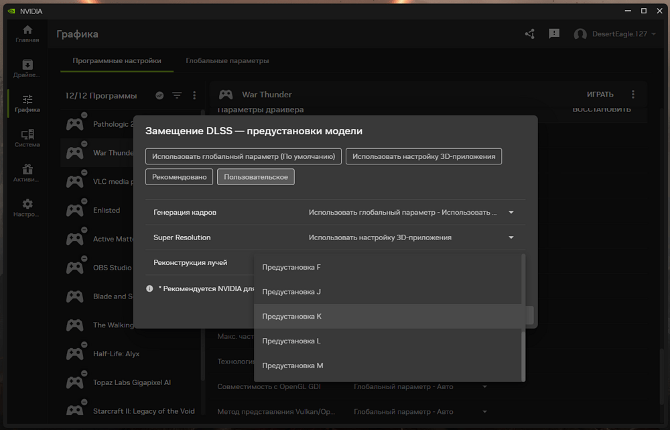Click the share icon in header
The width and height of the screenshot is (670, 430).
tap(530, 34)
